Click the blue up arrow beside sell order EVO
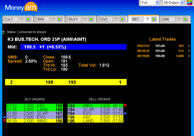This screenshot has height=136, width=194. [125, 113]
